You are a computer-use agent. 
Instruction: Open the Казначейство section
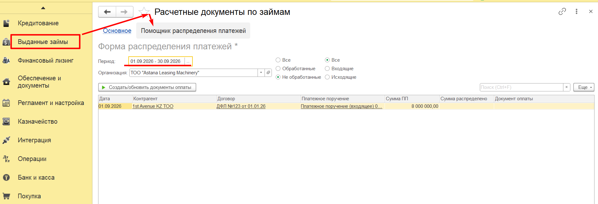pyautogui.click(x=37, y=121)
